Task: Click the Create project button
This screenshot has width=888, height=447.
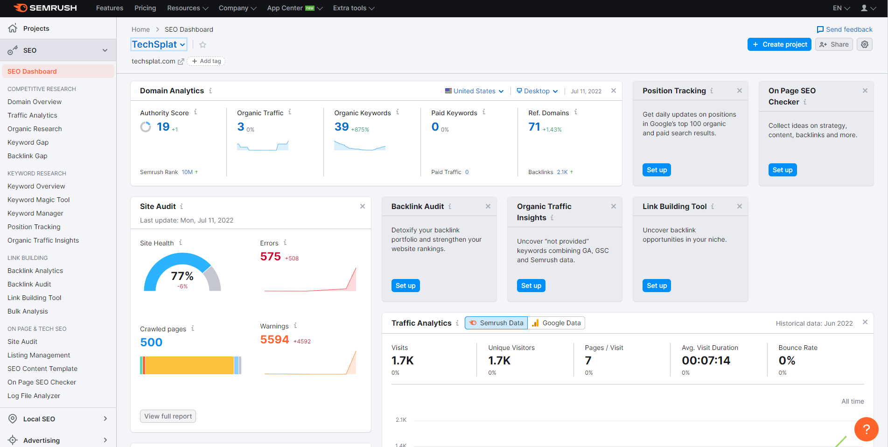Action: point(779,44)
